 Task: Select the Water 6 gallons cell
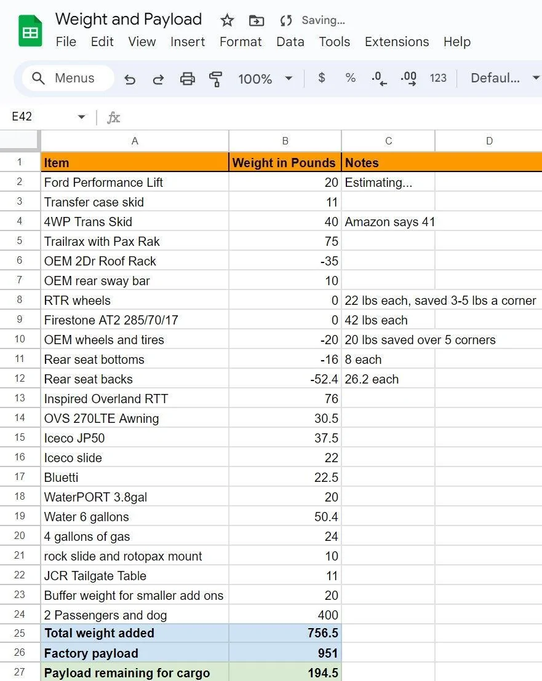point(135,517)
